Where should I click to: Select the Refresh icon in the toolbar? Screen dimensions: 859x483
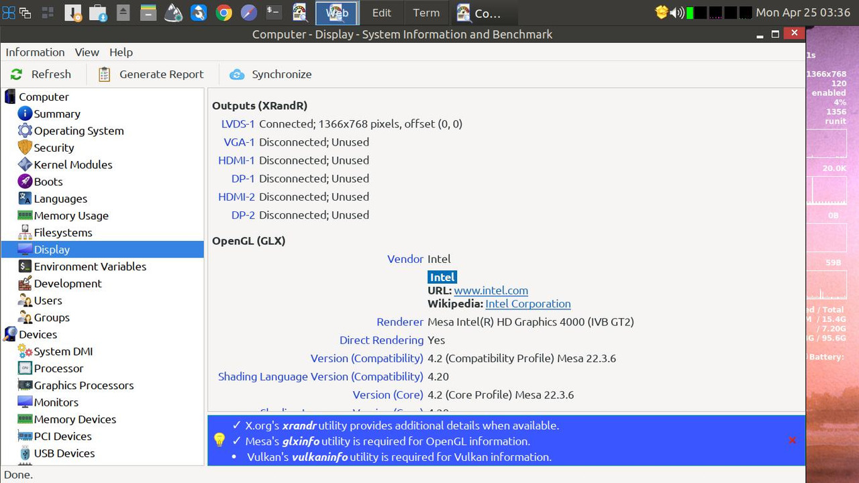tap(16, 74)
